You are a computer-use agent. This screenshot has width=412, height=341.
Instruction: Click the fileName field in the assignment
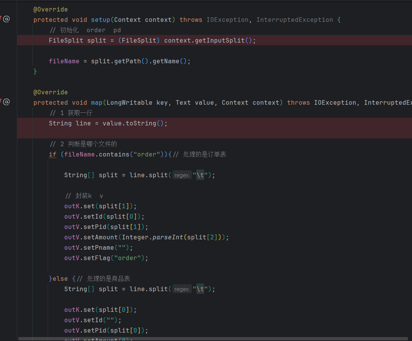tap(64, 61)
